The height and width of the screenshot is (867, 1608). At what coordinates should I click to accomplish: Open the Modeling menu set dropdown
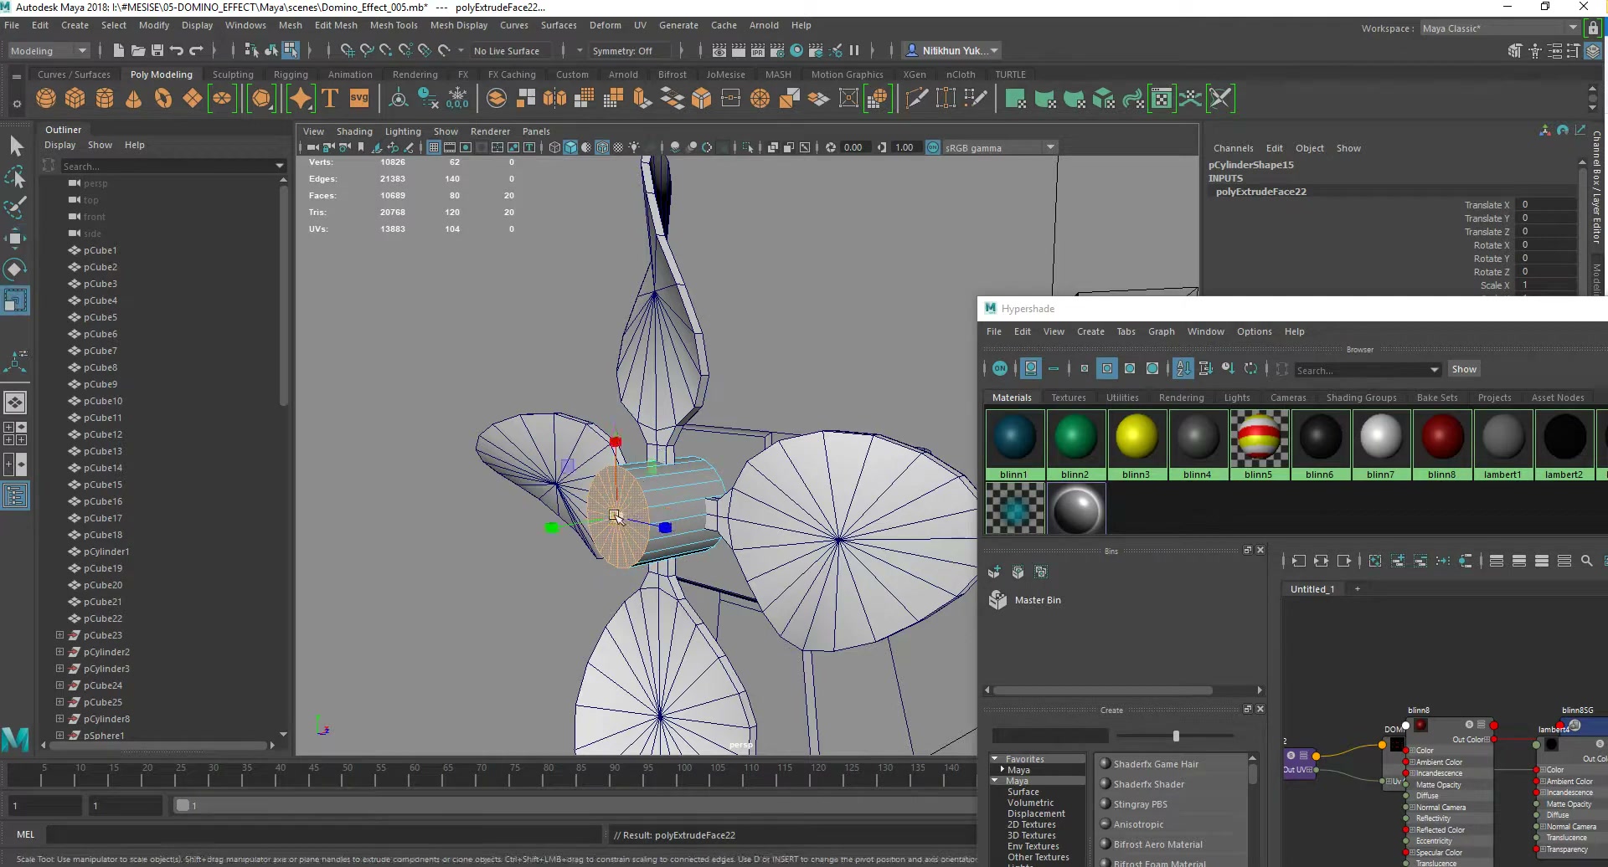[48, 51]
